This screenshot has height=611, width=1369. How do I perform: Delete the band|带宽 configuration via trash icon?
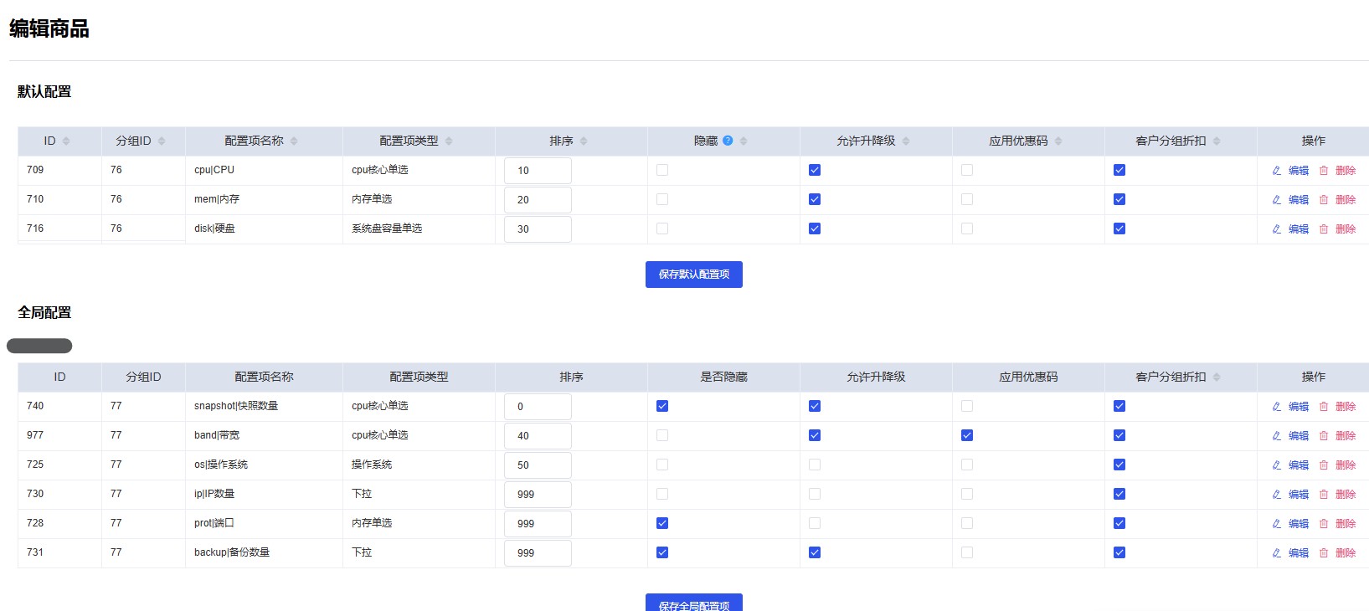point(1324,436)
